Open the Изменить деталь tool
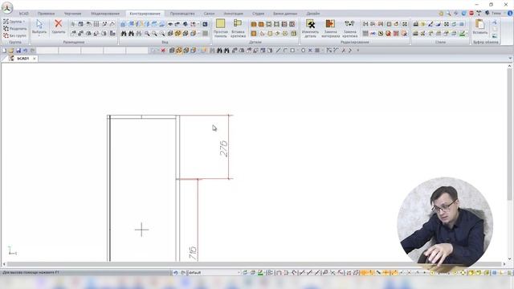Image resolution: width=514 pixels, height=289 pixels. pos(310,28)
